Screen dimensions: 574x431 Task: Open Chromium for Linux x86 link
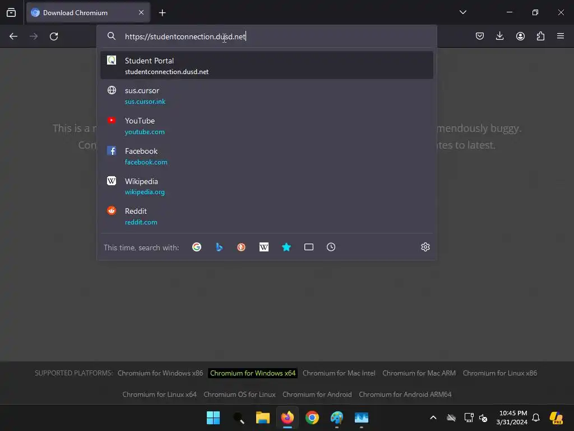click(500, 373)
